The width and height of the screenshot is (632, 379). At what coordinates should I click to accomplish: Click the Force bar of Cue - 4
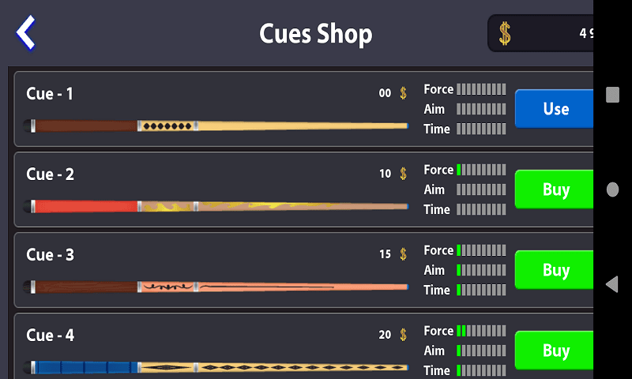pyautogui.click(x=481, y=331)
